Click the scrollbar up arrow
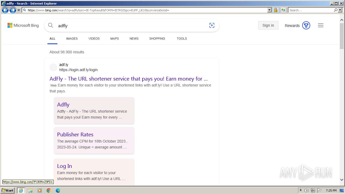 342,20
